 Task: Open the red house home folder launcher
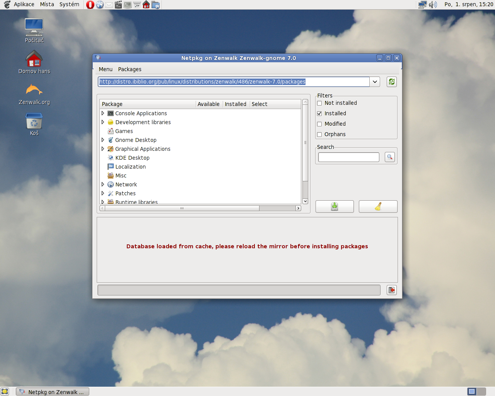click(146, 5)
